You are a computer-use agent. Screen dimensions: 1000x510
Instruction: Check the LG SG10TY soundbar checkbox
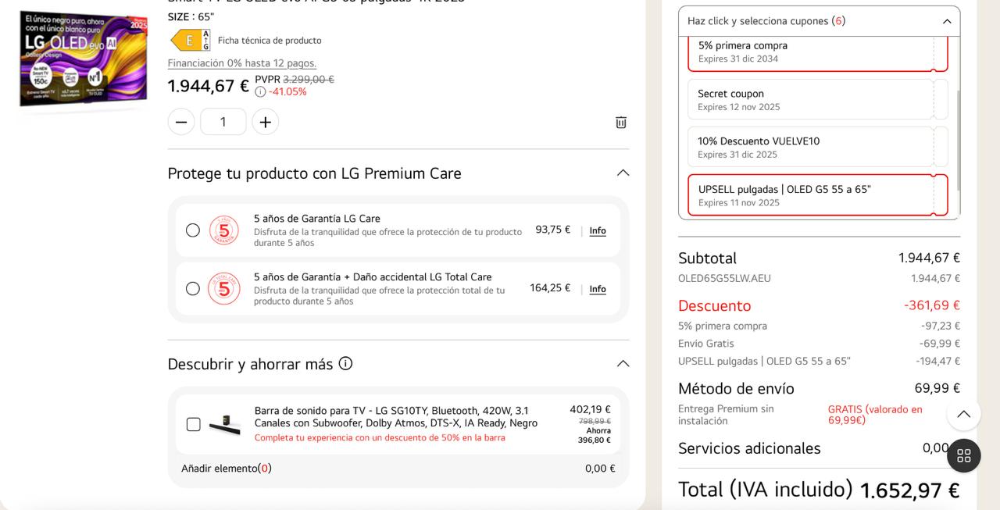194,424
